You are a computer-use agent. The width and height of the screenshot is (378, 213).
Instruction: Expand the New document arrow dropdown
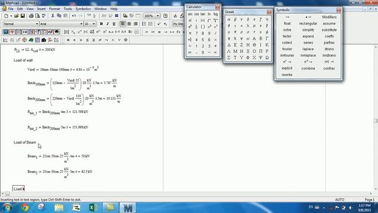tap(11, 16)
